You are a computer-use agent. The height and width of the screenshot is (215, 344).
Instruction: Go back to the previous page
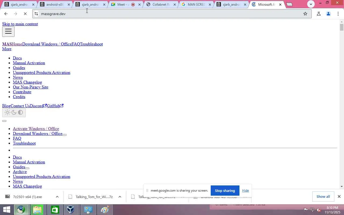pos(6,14)
